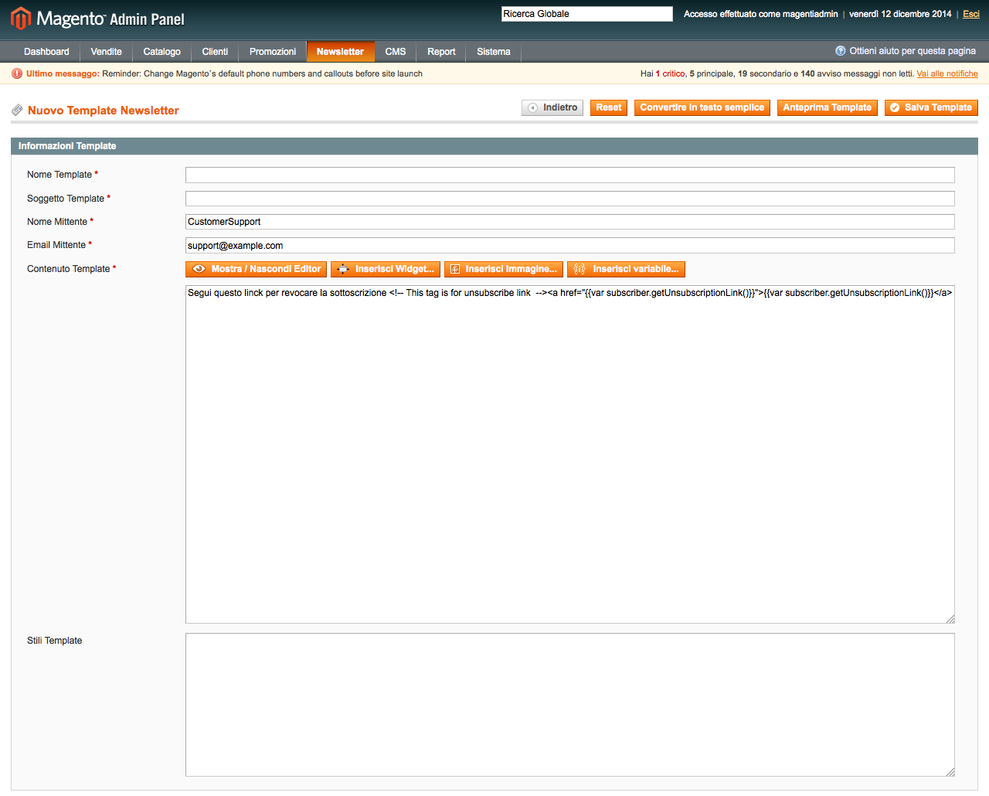This screenshot has width=989, height=796.
Task: Follow the Vai alle notifiche link
Action: tap(947, 74)
